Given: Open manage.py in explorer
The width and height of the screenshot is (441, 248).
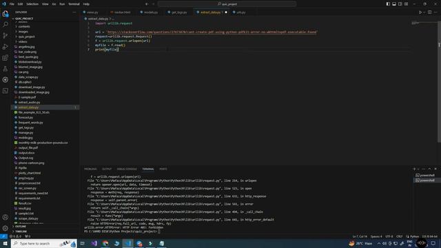Looking at the screenshot, I should pos(26,133).
